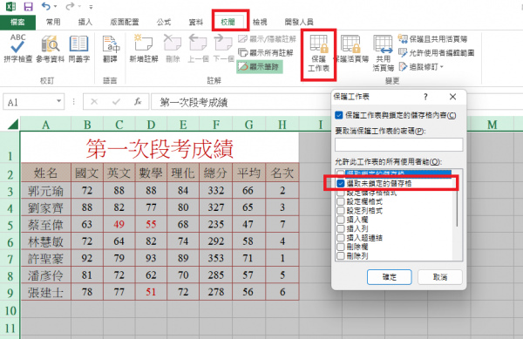Click the help ? button in dialog
523x339 pixels.
pos(425,97)
